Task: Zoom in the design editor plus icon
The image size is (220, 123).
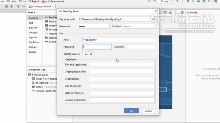Action: pos(170,12)
